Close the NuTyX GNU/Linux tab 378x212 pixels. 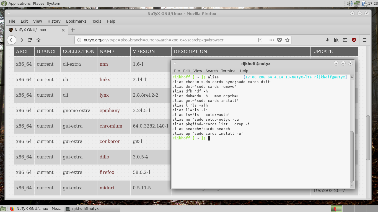click(63, 30)
